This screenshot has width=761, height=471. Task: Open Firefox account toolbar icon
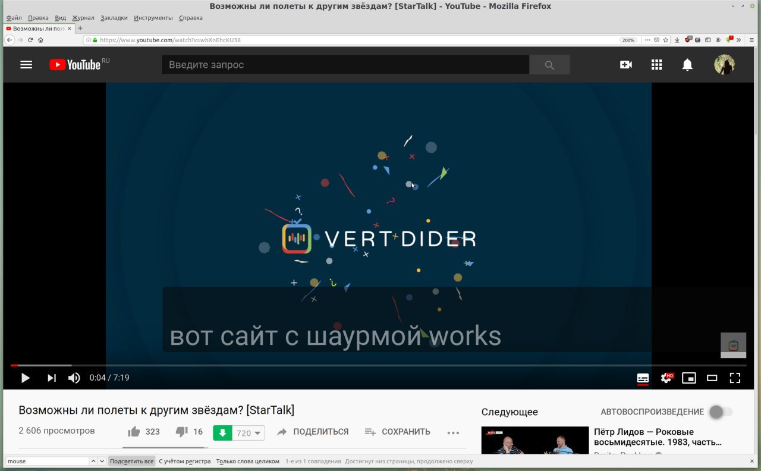click(718, 40)
